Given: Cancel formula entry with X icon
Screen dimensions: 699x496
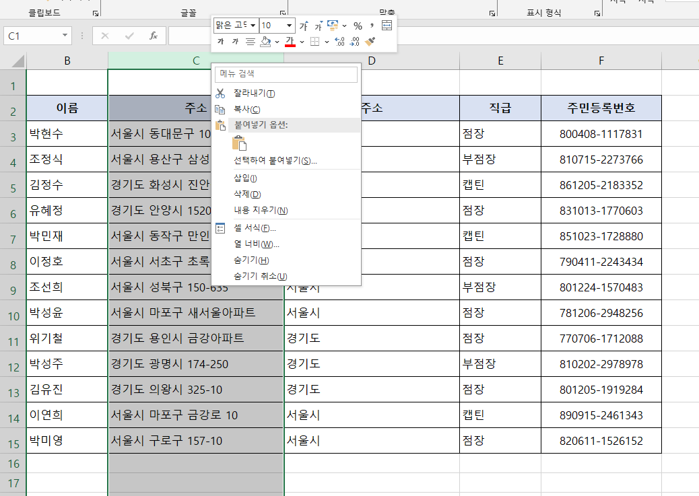Looking at the screenshot, I should point(105,36).
